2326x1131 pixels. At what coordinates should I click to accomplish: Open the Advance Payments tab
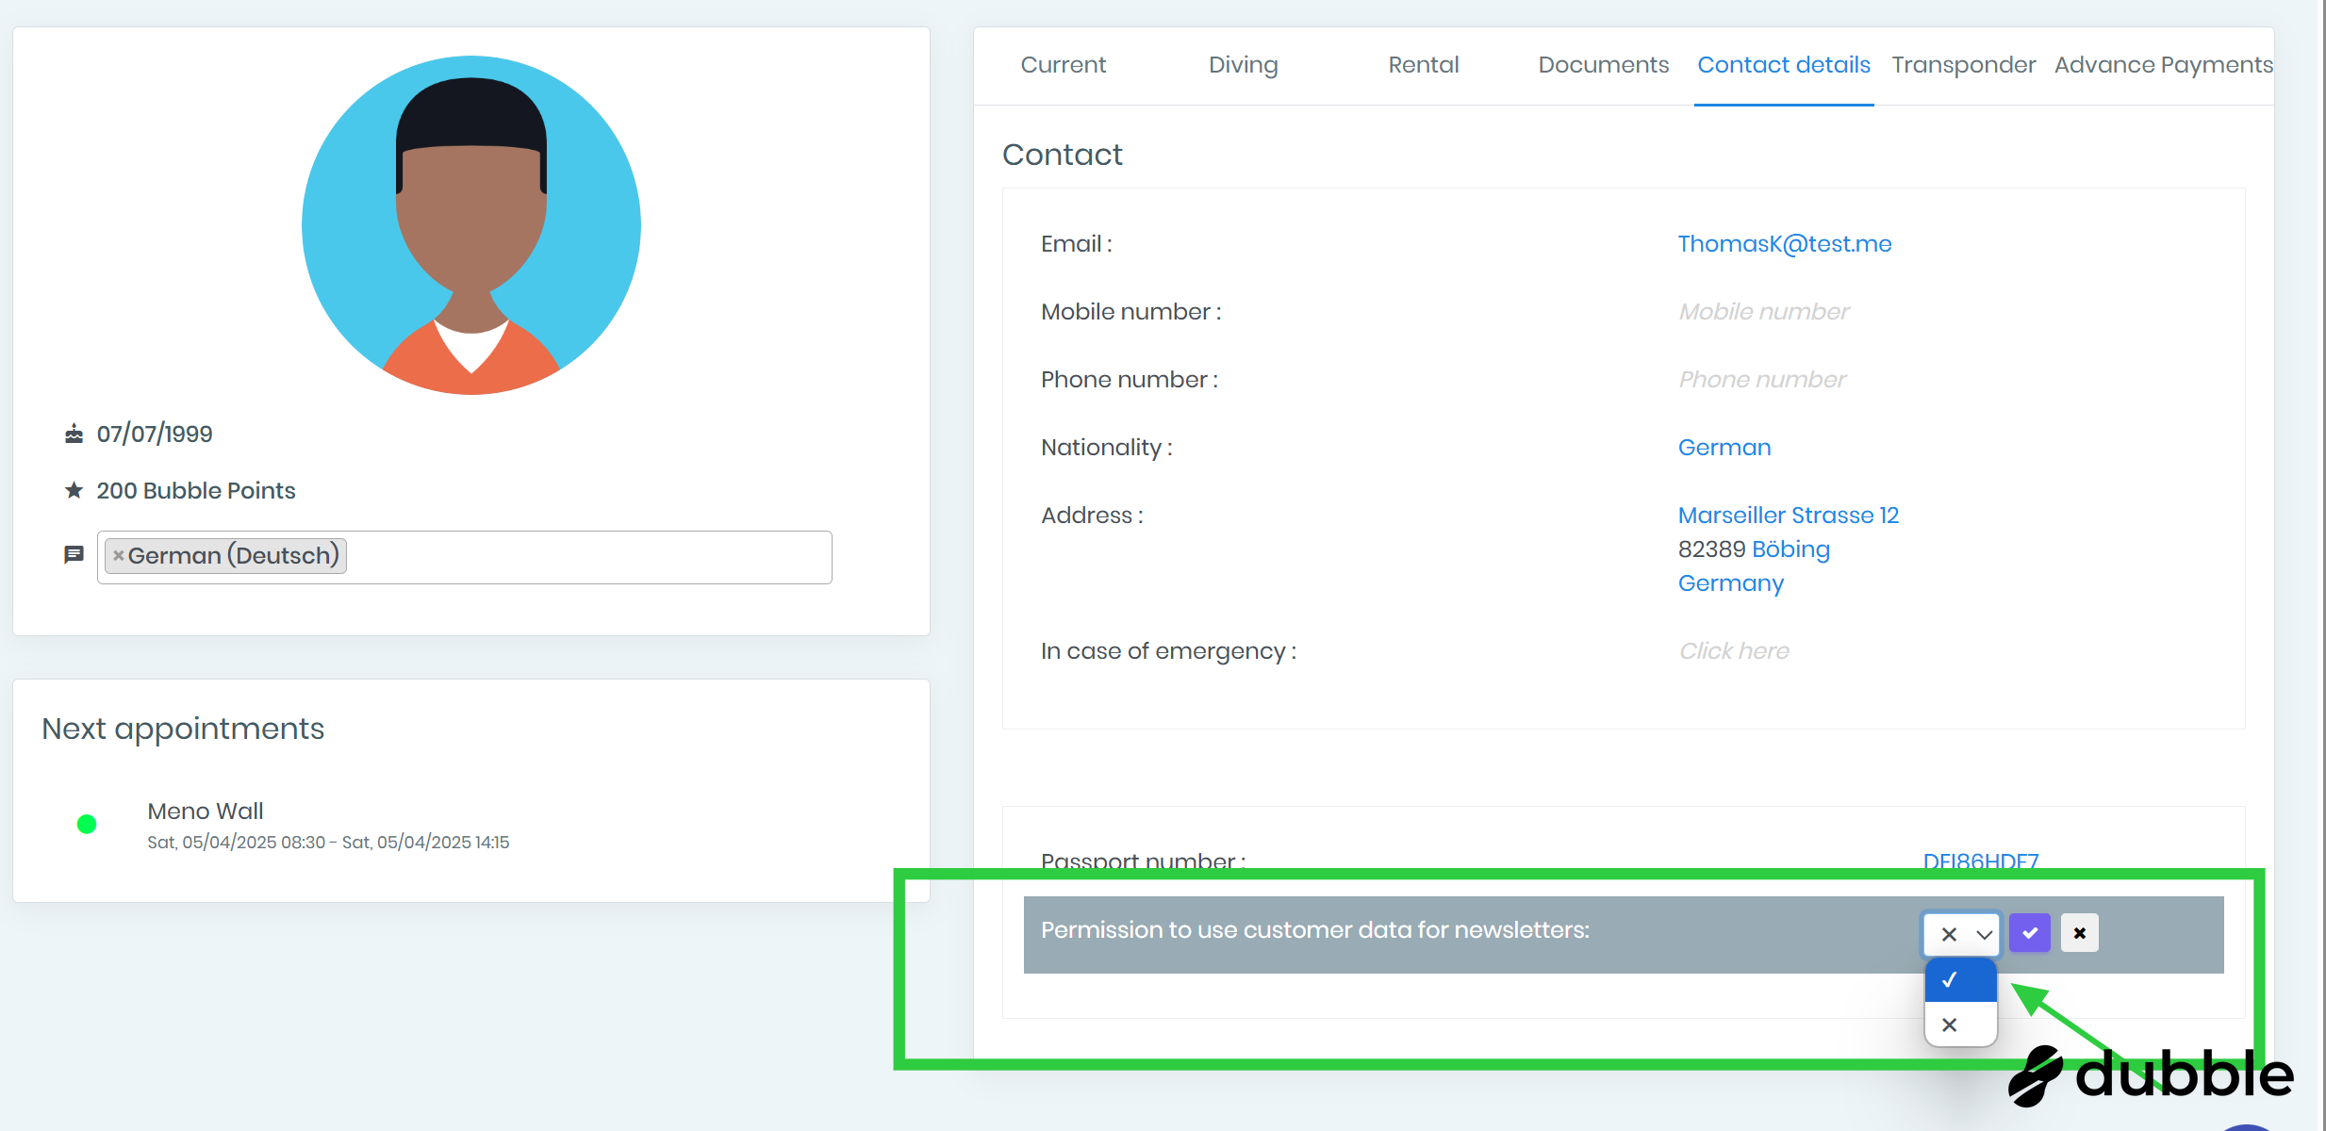[2163, 65]
